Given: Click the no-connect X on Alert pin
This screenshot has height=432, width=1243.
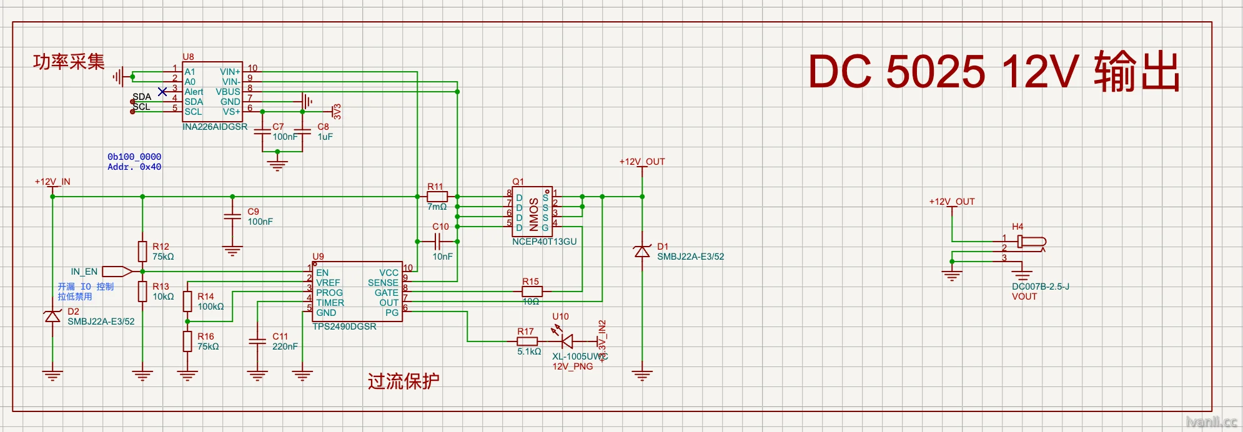Looking at the screenshot, I should 162,92.
